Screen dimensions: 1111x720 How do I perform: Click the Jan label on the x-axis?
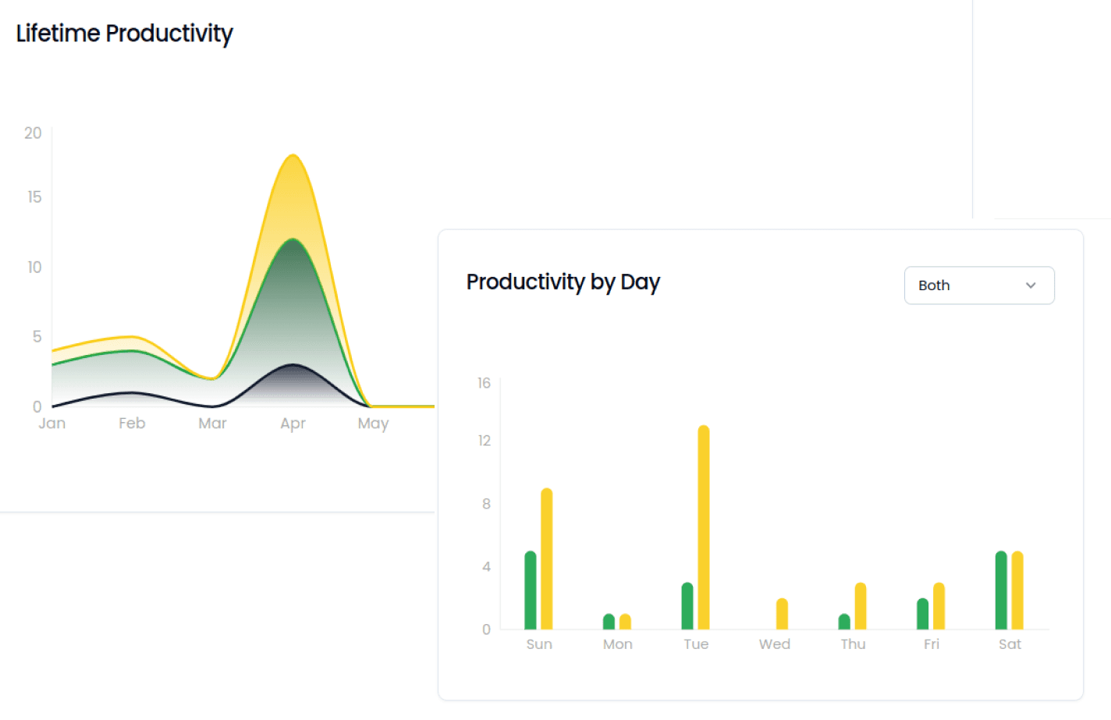pos(51,423)
